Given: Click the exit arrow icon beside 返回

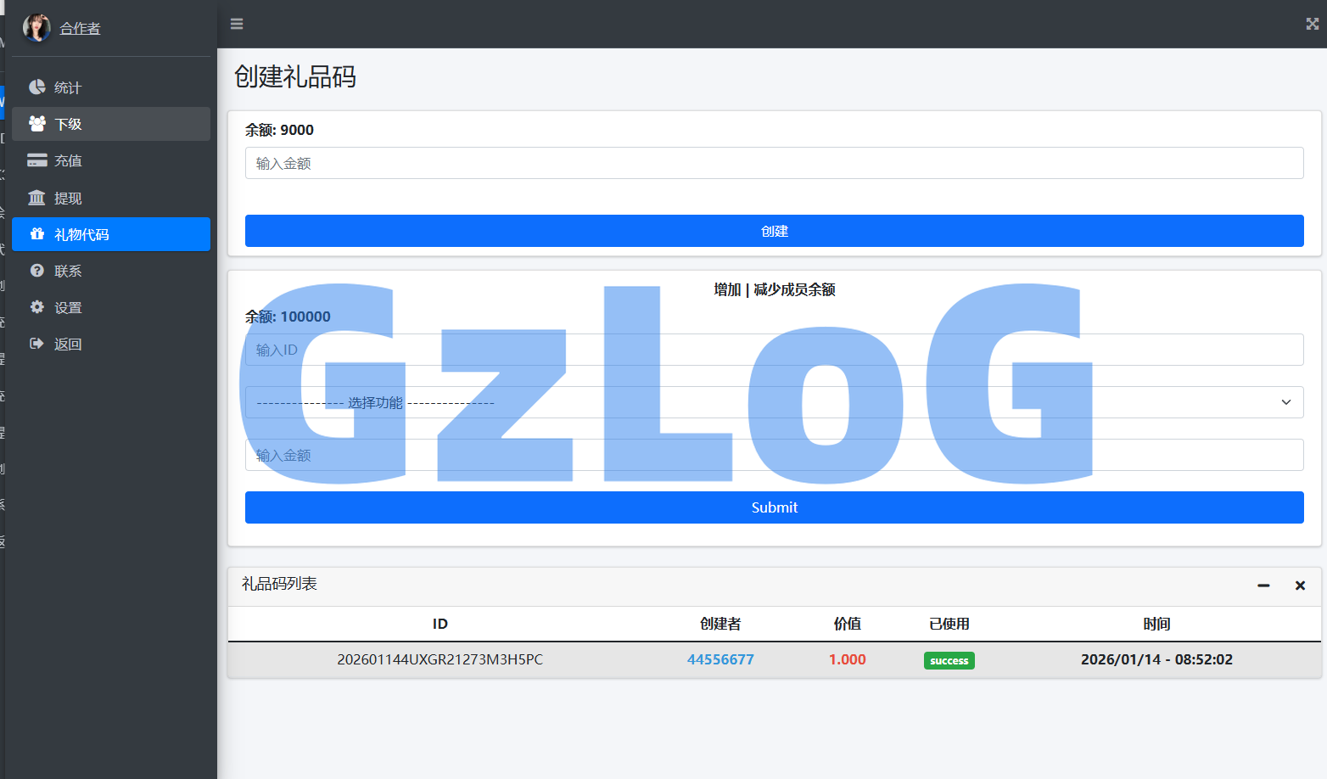Looking at the screenshot, I should pyautogui.click(x=37, y=344).
